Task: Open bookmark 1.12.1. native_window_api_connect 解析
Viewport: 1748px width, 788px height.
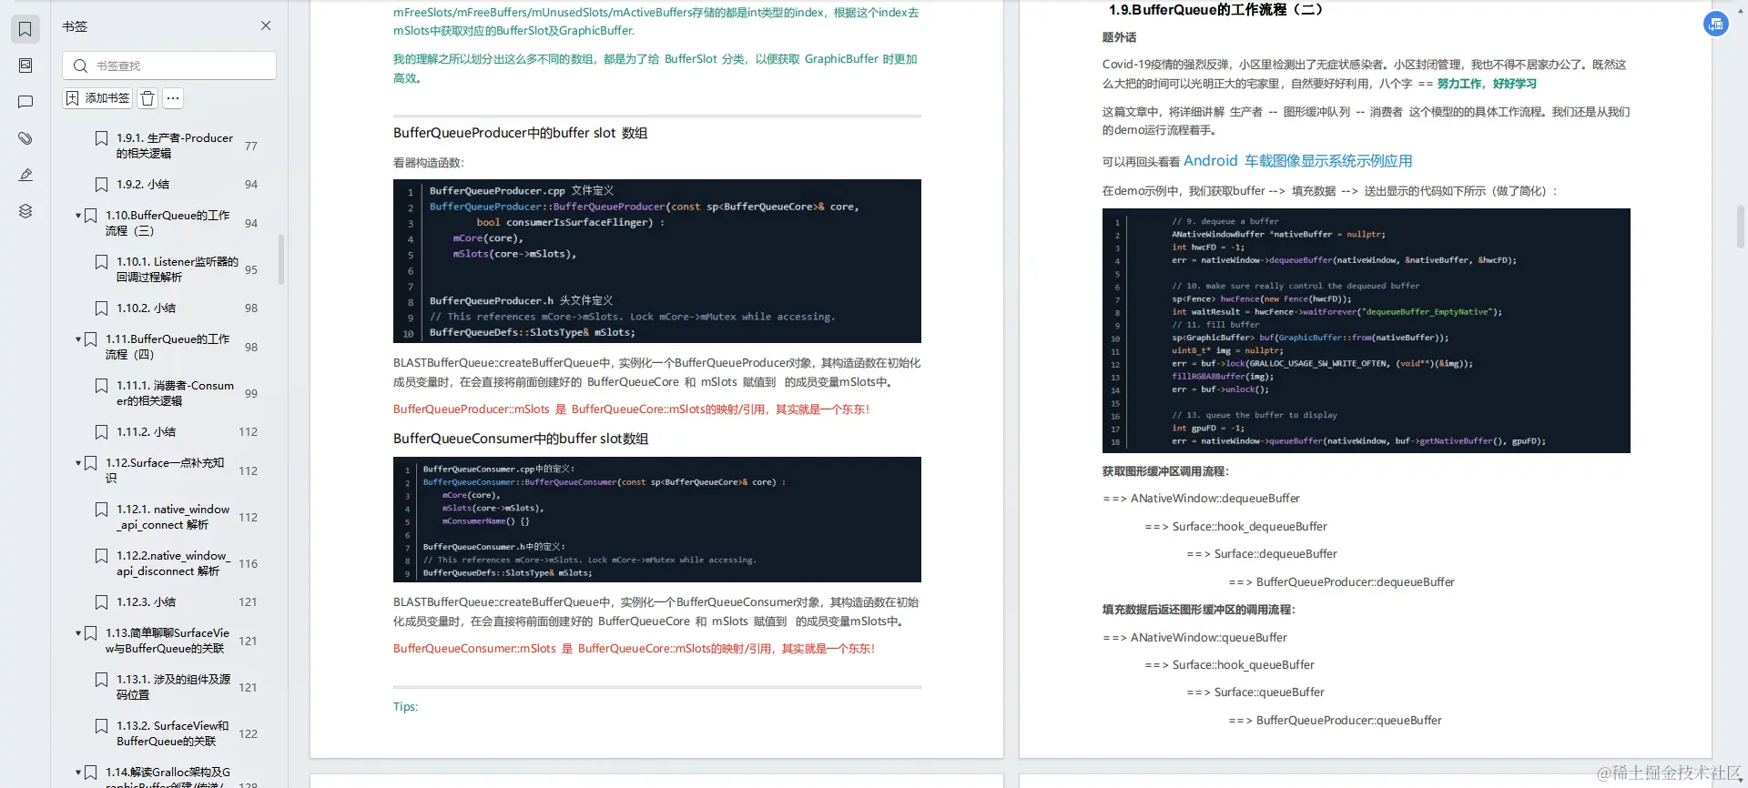Action: click(173, 517)
